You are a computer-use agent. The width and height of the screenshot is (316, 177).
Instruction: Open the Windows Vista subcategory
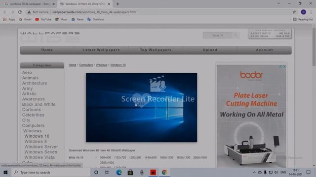(x=39, y=157)
